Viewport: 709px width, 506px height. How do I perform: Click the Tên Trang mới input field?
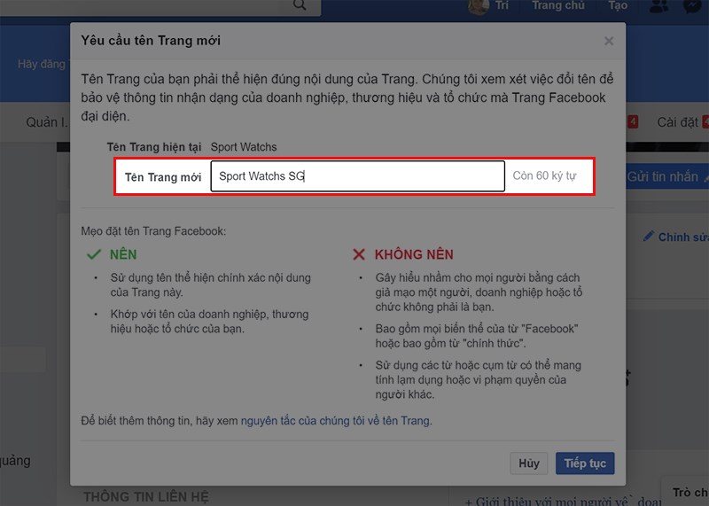358,175
